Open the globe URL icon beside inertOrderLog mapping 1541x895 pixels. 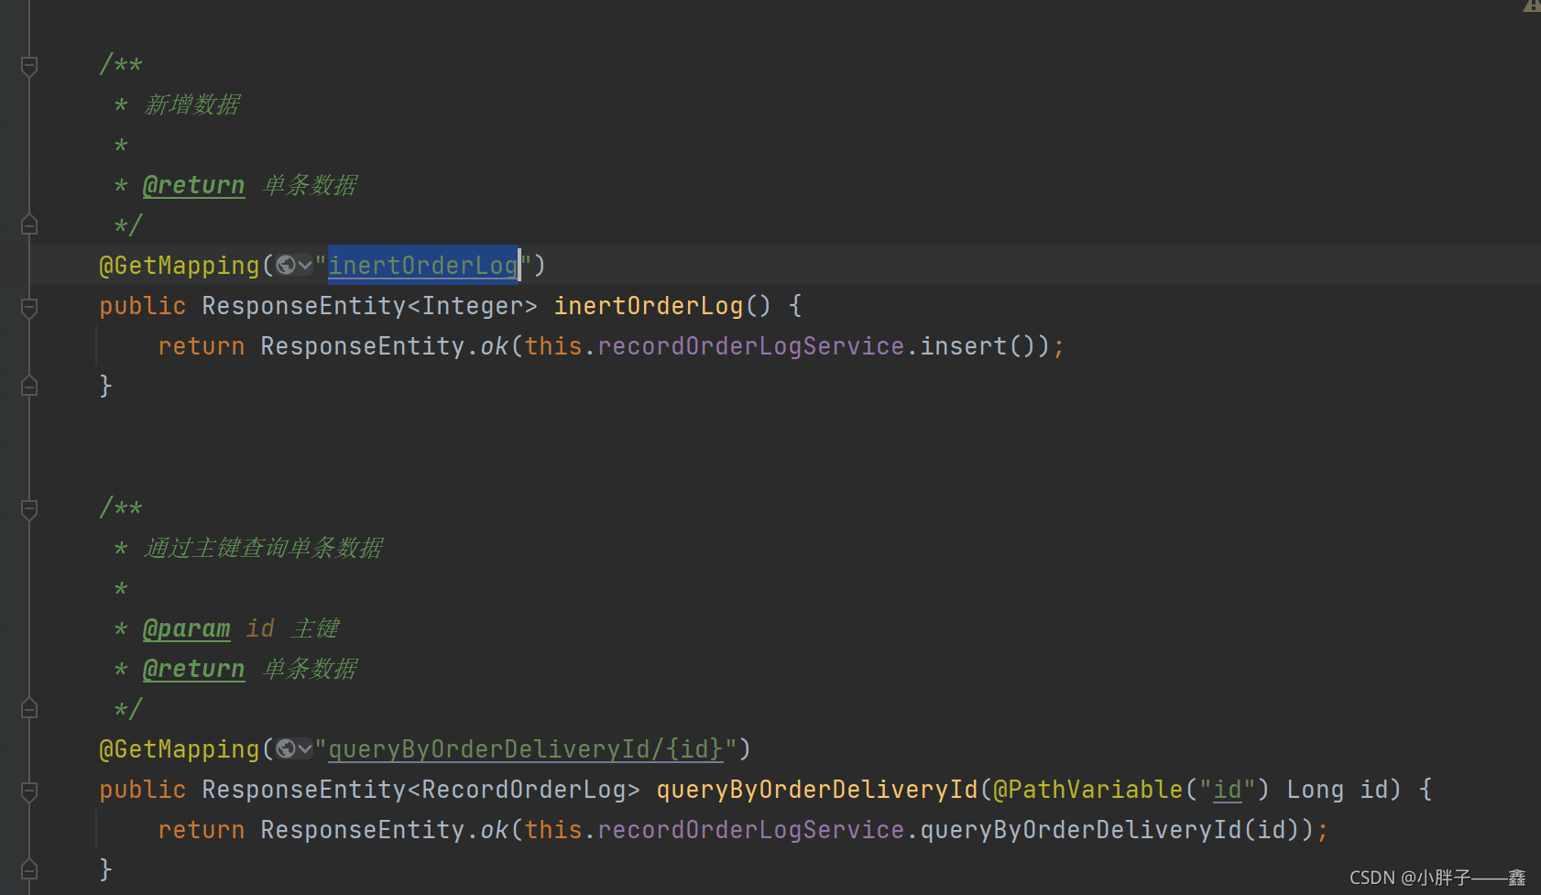click(x=286, y=265)
